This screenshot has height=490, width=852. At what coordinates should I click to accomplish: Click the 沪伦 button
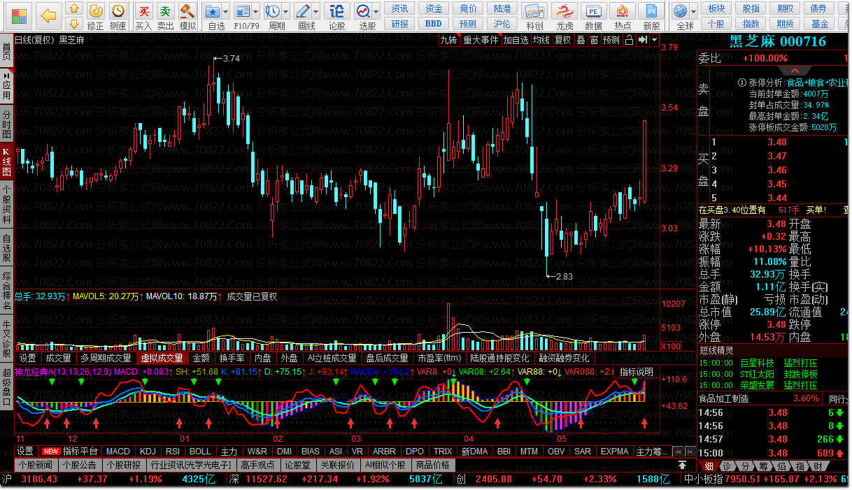point(502,23)
